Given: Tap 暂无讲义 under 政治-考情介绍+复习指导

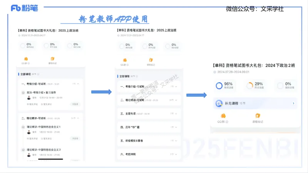Looking at the screenshot, I should pyautogui.click(x=46, y=104).
